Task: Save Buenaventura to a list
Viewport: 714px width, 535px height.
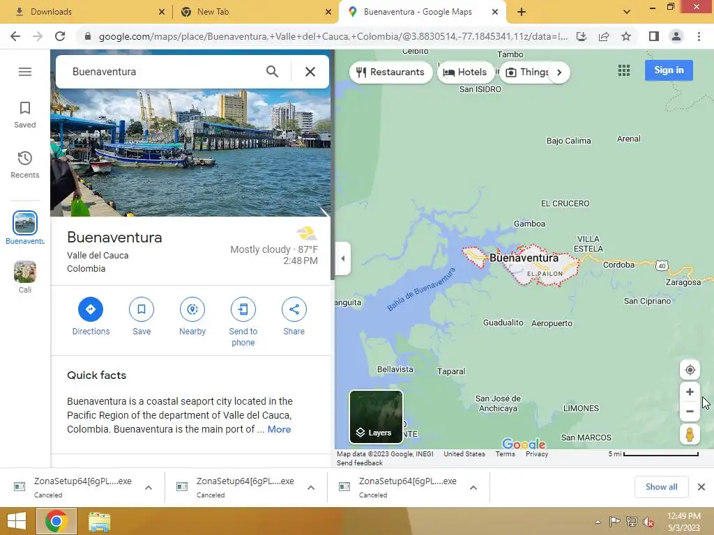Action: click(142, 317)
